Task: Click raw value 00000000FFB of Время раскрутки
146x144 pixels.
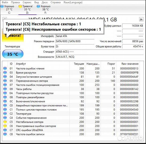Action: pos(129,73)
